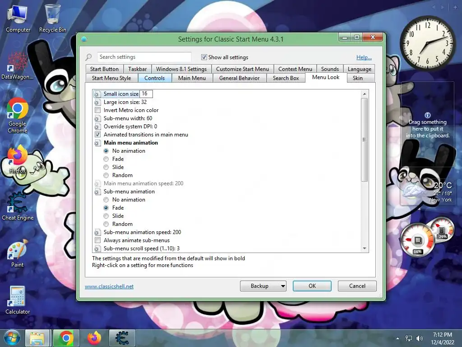
Task: Select the Sub-menu scroll speed setting
Action: tap(141, 249)
